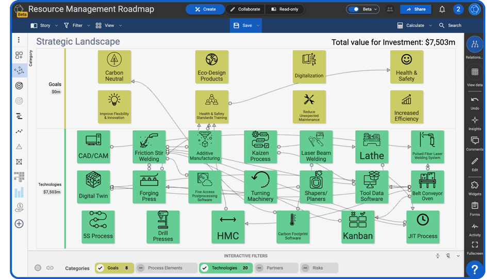Open the Widgets puzzle icon
The height and width of the screenshot is (279, 495).
pos(474,186)
